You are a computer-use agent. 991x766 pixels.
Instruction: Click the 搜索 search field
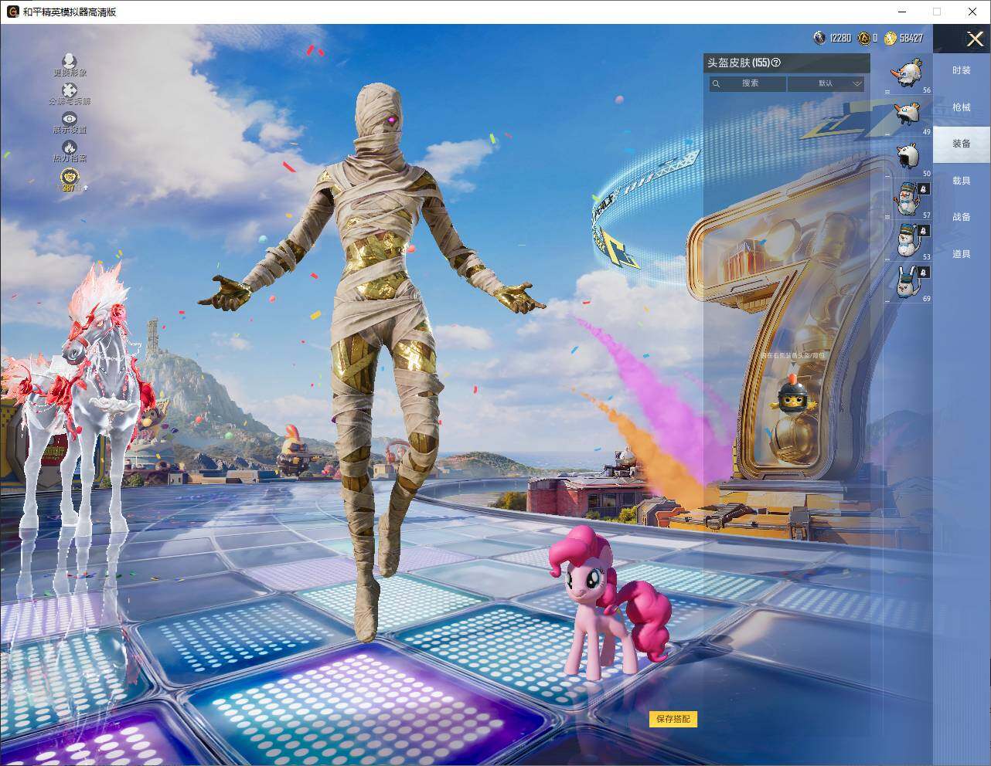(748, 83)
